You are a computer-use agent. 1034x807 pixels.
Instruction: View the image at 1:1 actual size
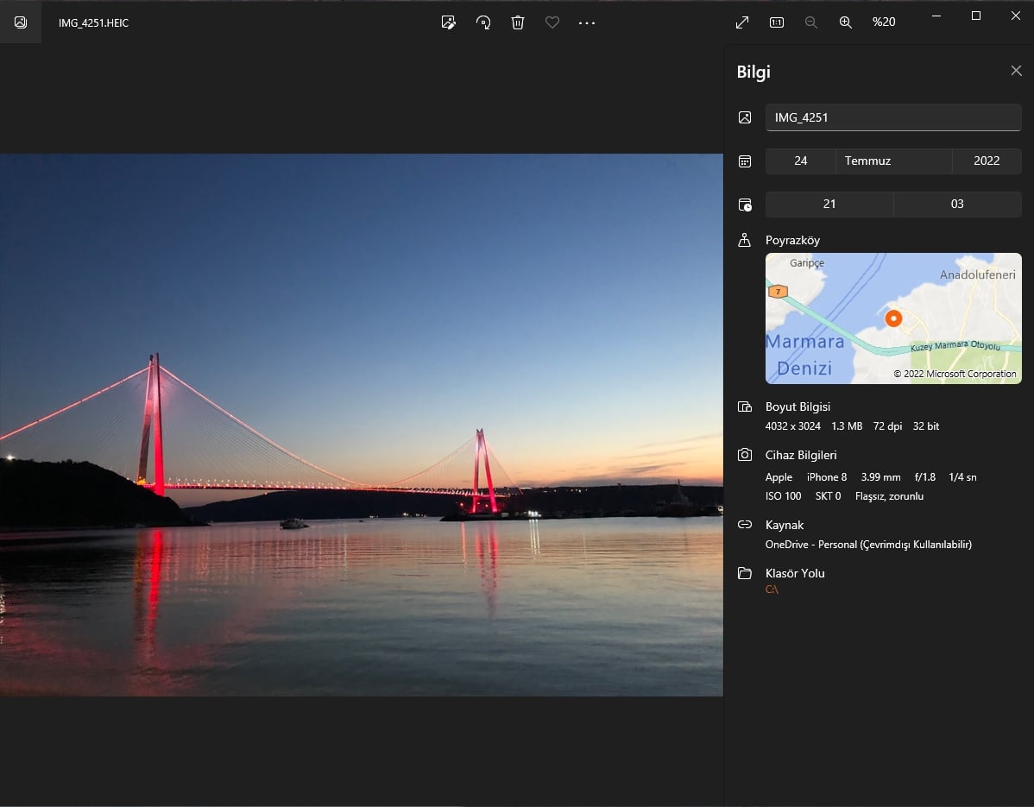pyautogui.click(x=776, y=22)
